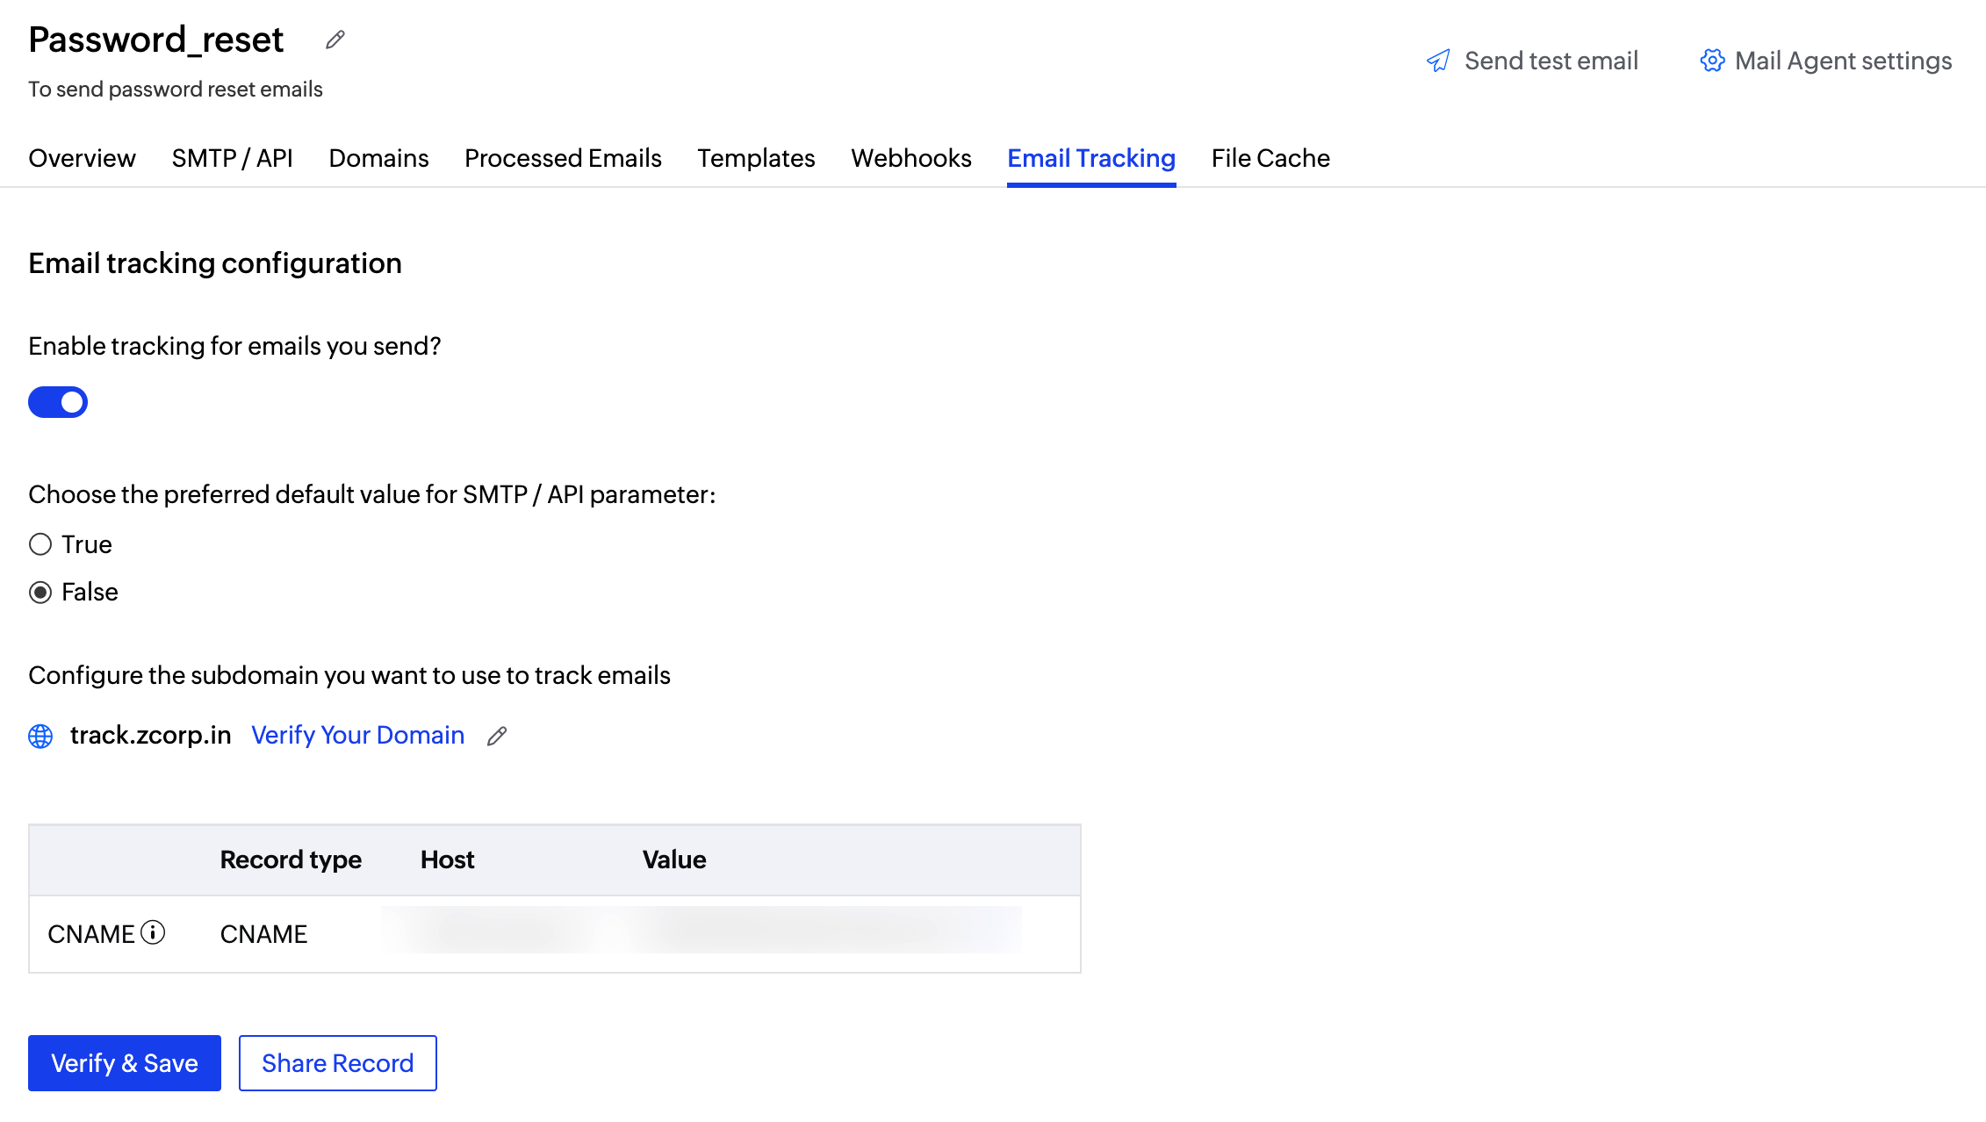1986x1122 pixels.
Task: Switch to the Templates tab
Action: click(x=756, y=158)
